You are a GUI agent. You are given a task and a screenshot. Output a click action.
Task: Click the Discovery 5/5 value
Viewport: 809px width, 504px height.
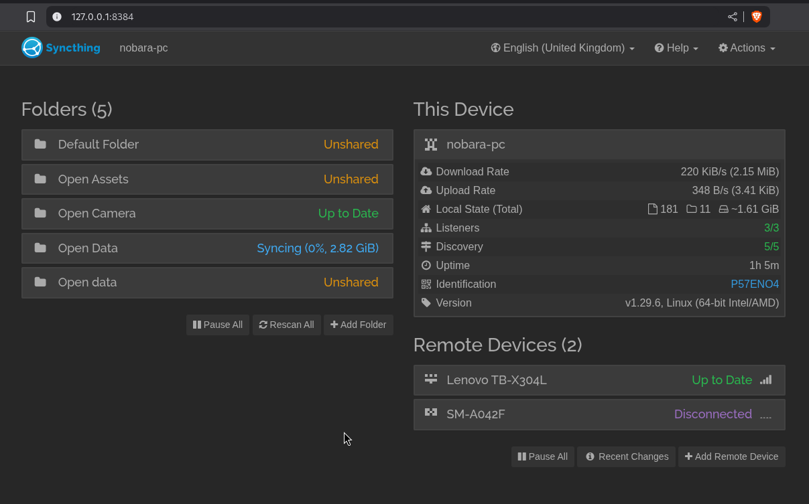point(771,246)
